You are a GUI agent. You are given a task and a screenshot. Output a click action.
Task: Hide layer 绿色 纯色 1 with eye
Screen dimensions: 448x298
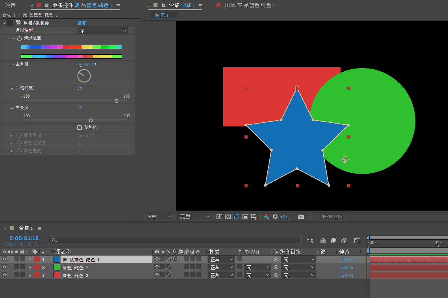tap(5, 267)
